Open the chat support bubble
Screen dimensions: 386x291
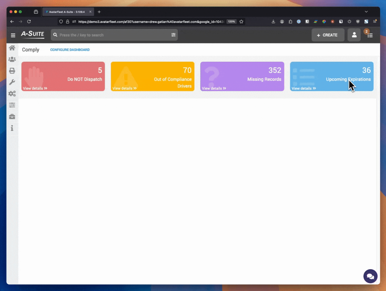[370, 276]
